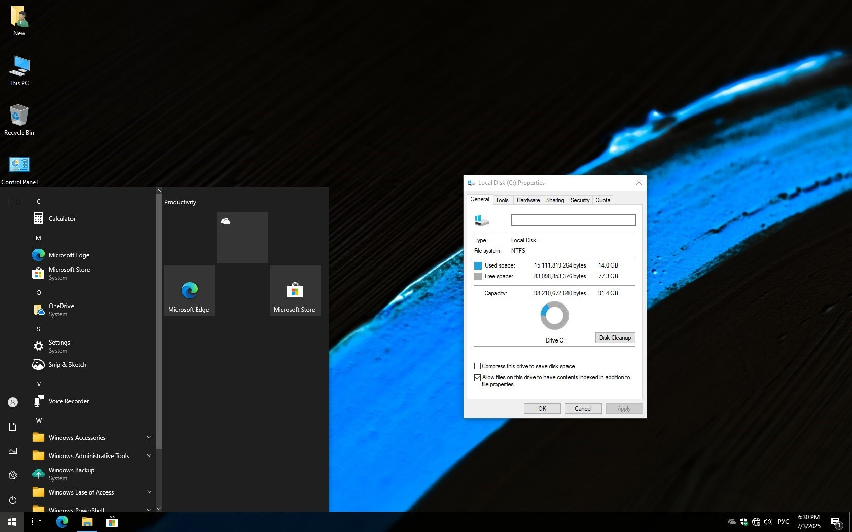The width and height of the screenshot is (852, 532).
Task: Click the Windows Backup app entry
Action: pyautogui.click(x=71, y=474)
